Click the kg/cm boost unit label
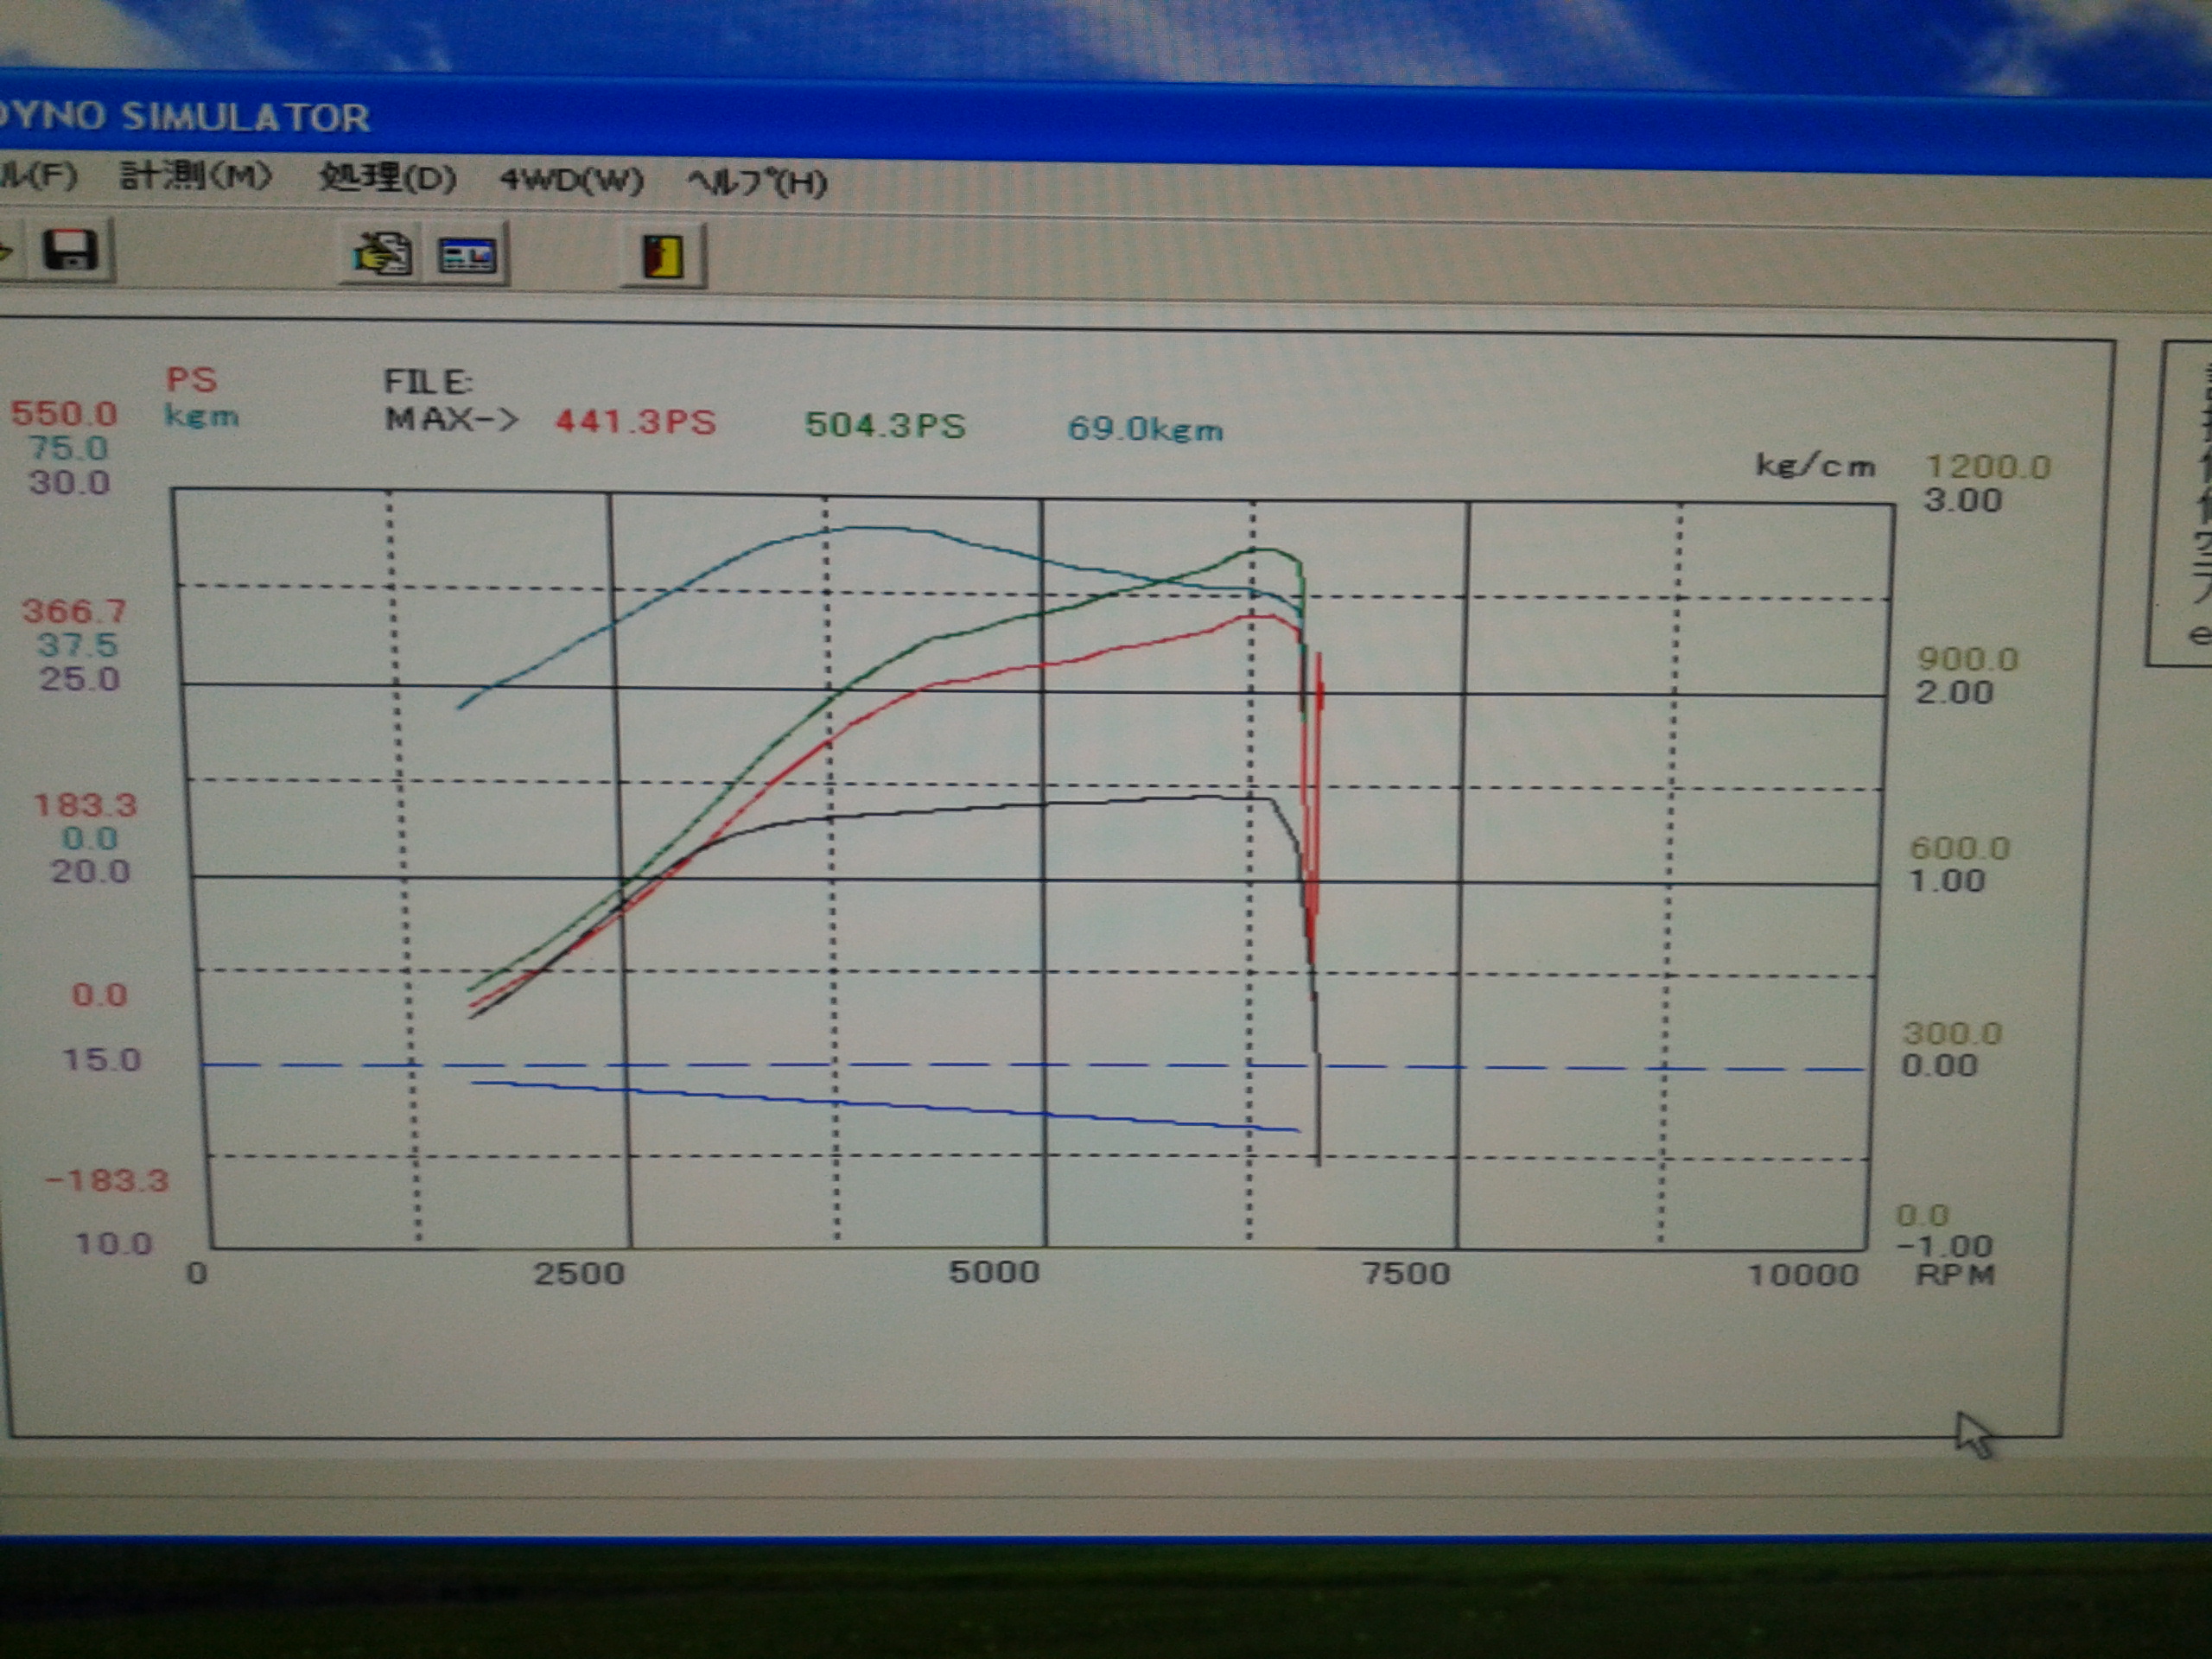The height and width of the screenshot is (1659, 2212). 1815,465
